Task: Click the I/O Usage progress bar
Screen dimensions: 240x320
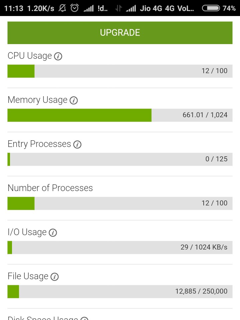Action: (120, 248)
